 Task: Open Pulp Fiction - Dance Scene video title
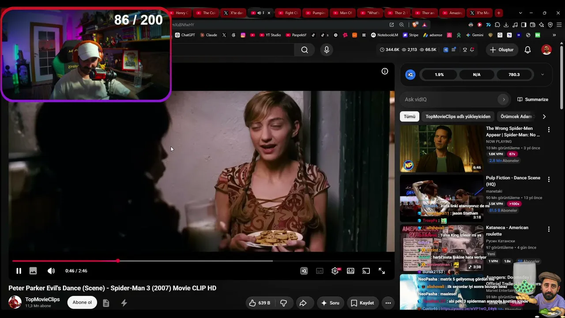click(513, 181)
